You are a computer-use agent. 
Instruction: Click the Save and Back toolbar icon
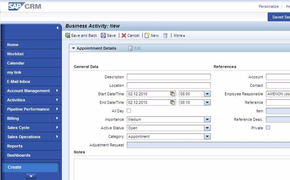67,35
